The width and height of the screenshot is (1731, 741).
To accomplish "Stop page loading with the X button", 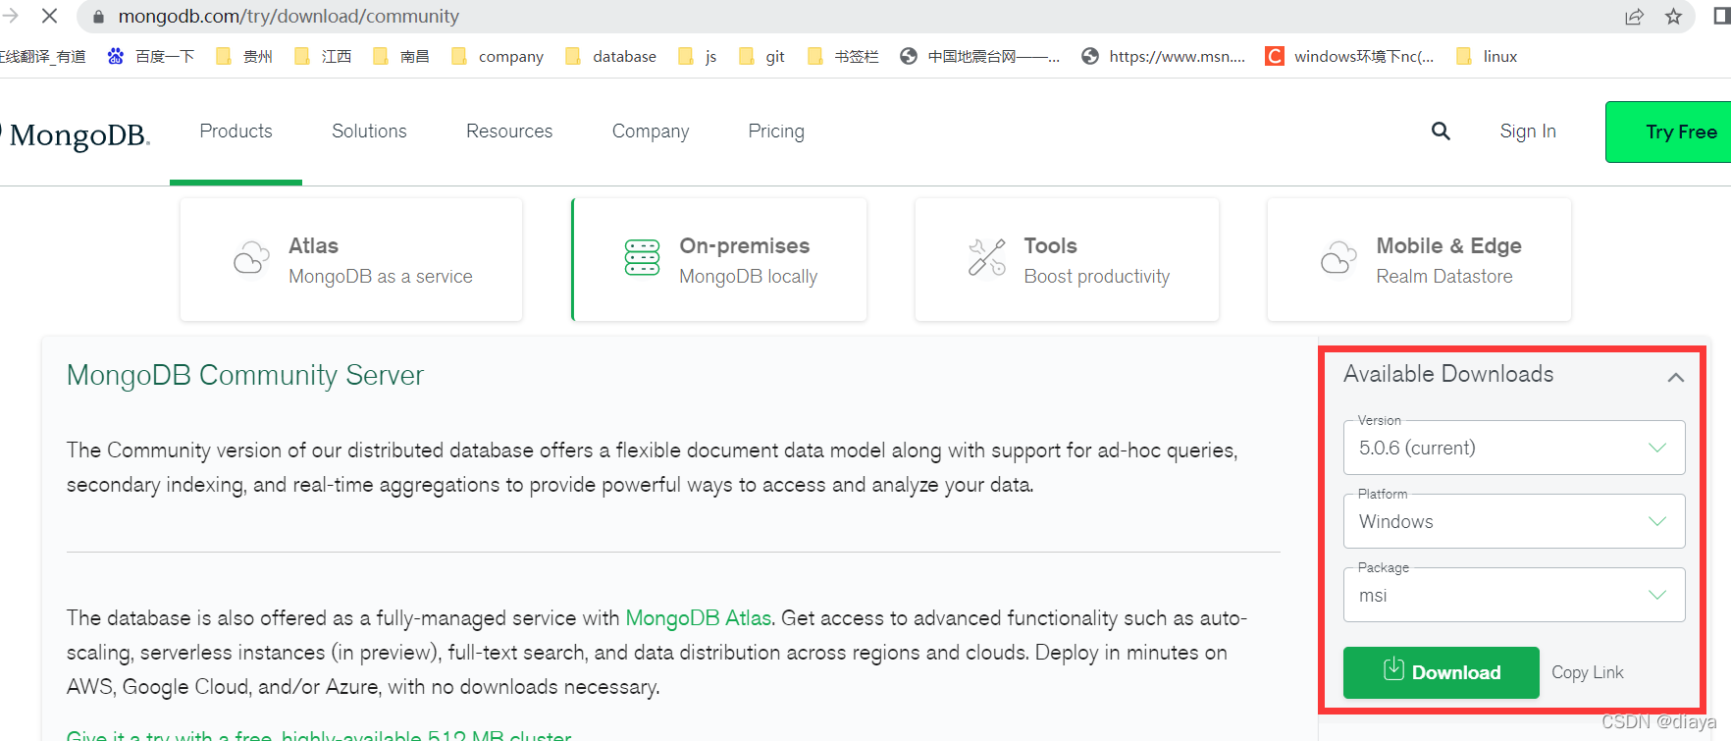I will 49,16.
